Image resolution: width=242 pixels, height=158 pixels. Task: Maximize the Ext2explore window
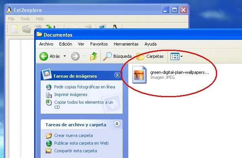click(x=174, y=10)
